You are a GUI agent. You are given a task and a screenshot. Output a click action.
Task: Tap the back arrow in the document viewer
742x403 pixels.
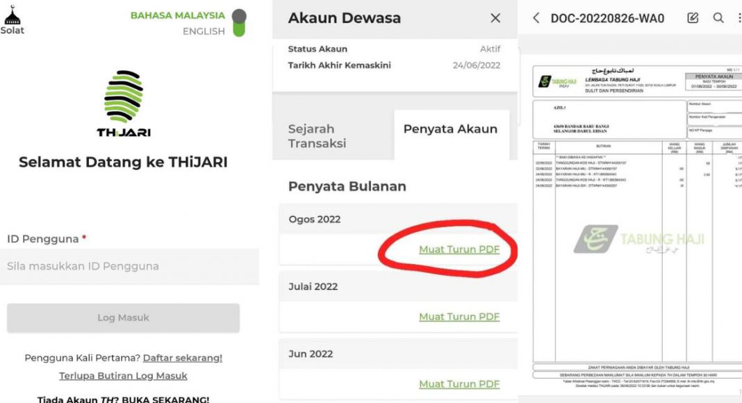(x=535, y=19)
